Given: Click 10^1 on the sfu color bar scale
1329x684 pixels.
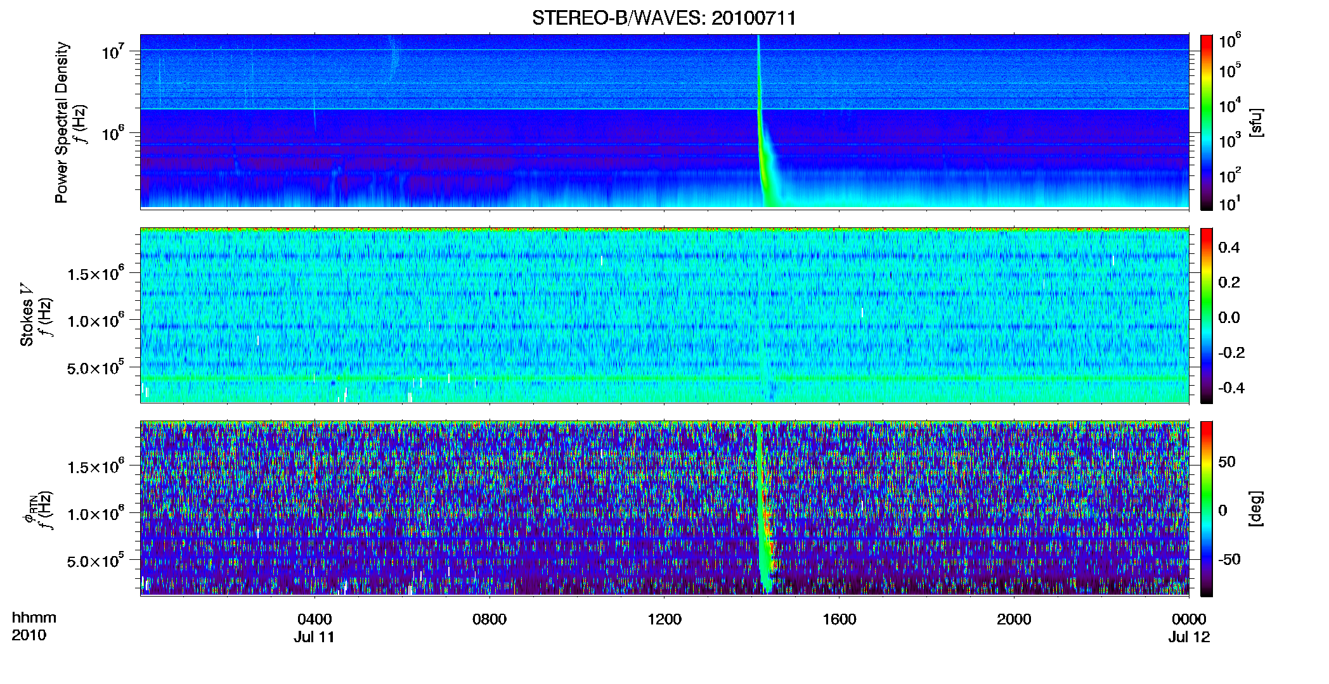Looking at the screenshot, I should pyautogui.click(x=1230, y=204).
